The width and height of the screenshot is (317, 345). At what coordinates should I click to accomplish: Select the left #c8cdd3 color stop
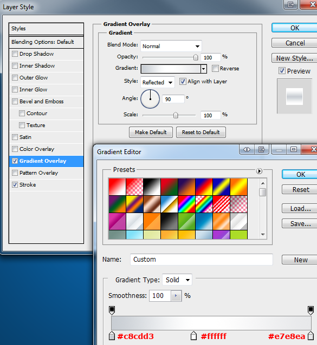[x=112, y=336]
